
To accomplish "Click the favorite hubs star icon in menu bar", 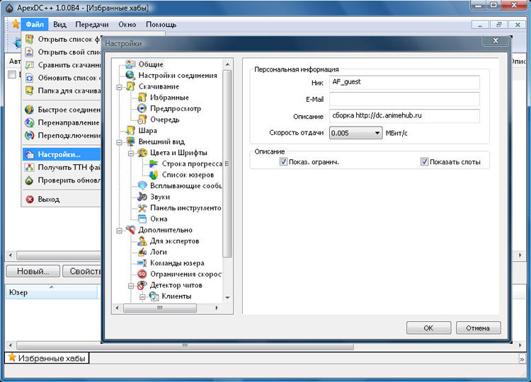I will [x=16, y=24].
